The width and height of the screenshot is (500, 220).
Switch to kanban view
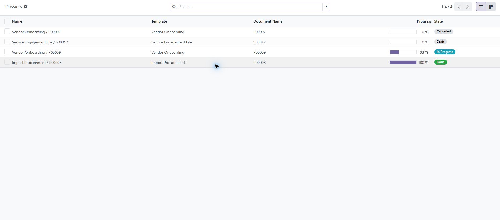point(491,7)
